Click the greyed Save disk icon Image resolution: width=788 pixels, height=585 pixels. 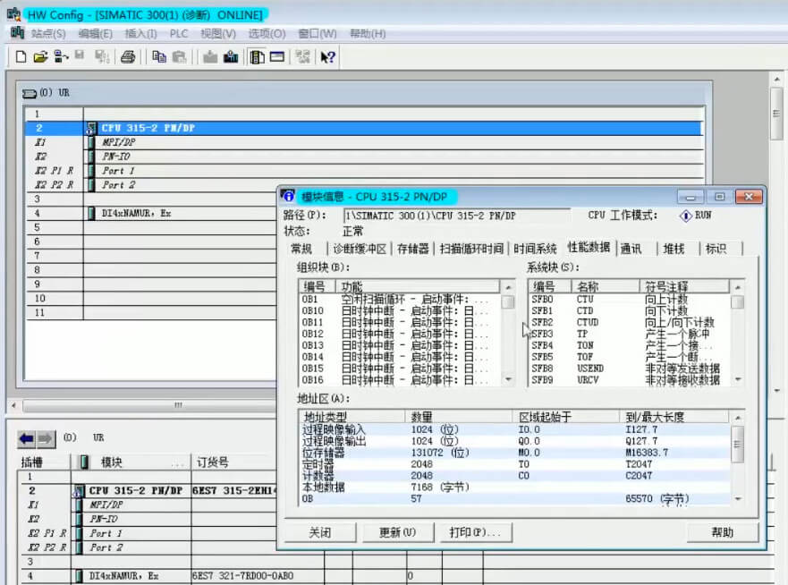80,55
